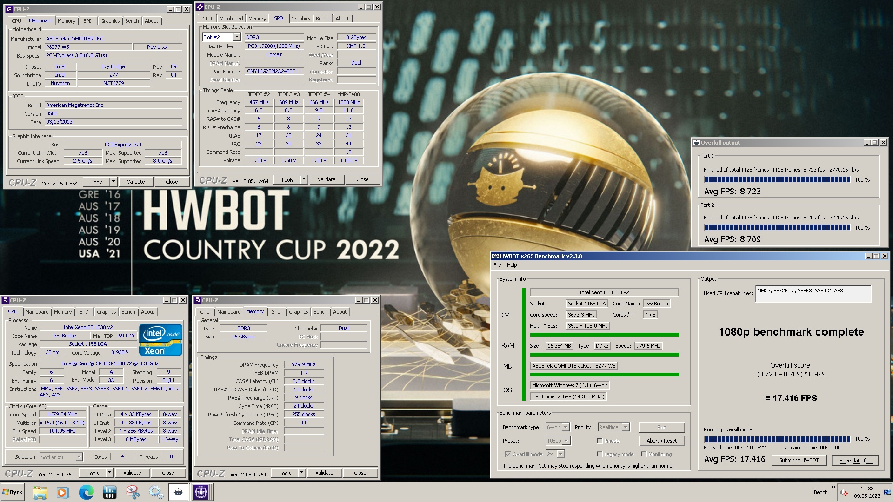This screenshot has height=502, width=893.
Task: Switch to Memory tab in Mainboard CPU-Z window
Action: point(67,21)
